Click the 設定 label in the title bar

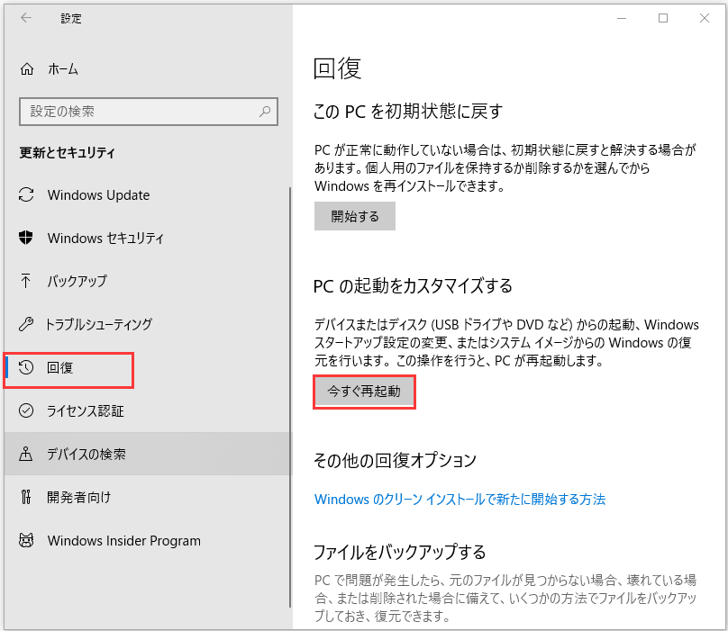(x=70, y=18)
